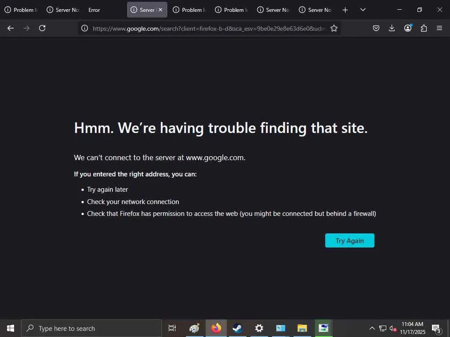The height and width of the screenshot is (337, 450).
Task: Open Task View in the taskbar
Action: pyautogui.click(x=172, y=328)
